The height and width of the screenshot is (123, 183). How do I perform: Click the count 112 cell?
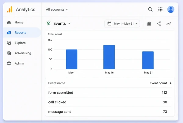click(x=164, y=93)
